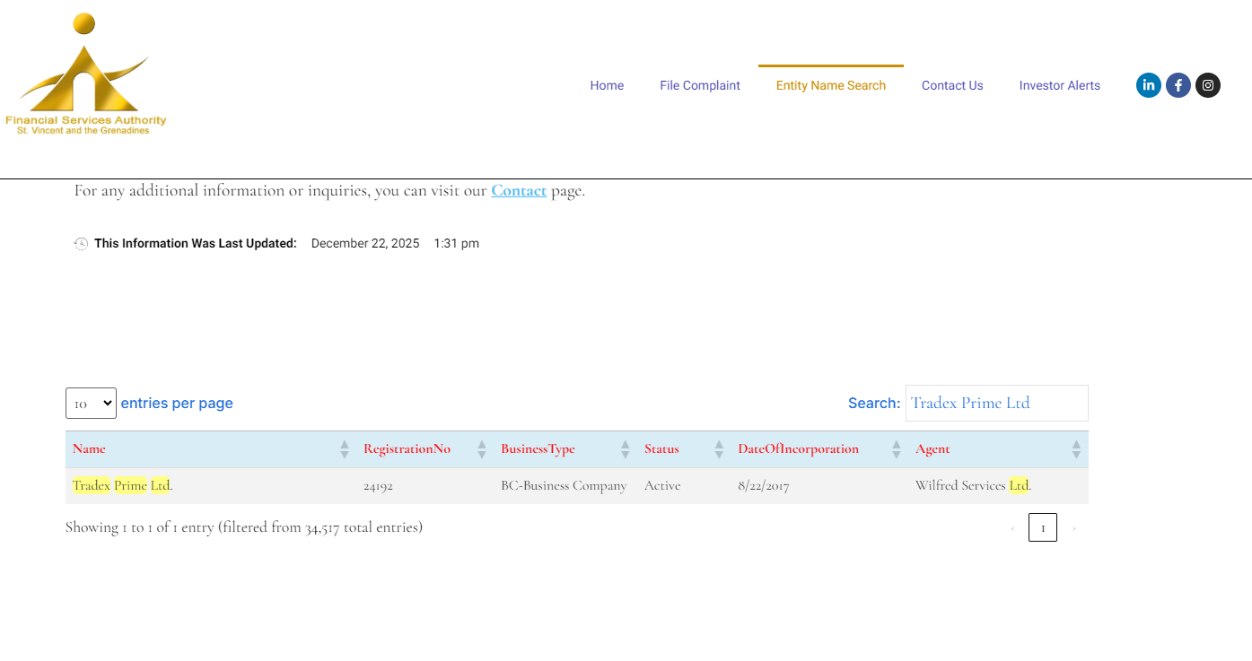This screenshot has height=661, width=1252.
Task: Click the last updated time 1:31 pm
Action: coord(456,243)
